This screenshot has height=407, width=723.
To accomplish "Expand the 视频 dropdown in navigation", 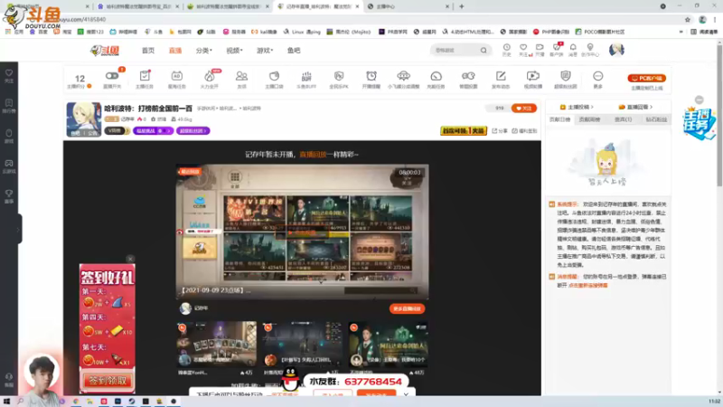I will tap(234, 51).
